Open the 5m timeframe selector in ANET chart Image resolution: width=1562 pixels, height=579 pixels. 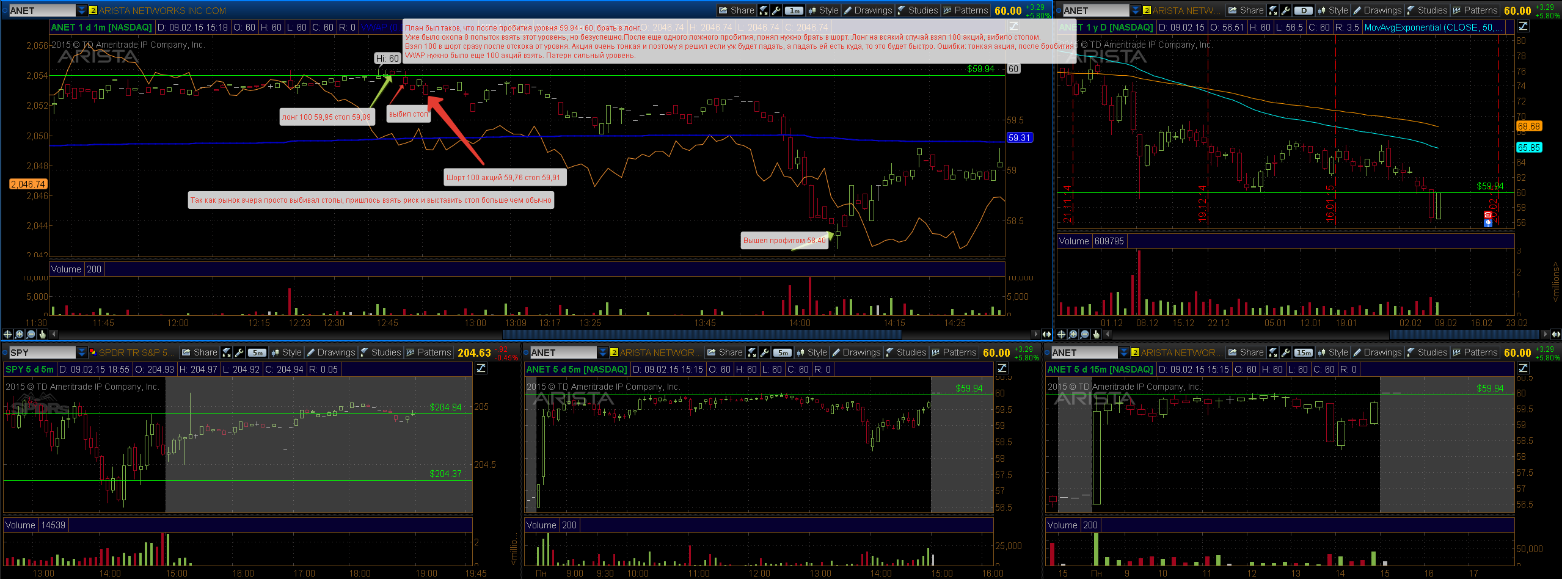coord(782,352)
